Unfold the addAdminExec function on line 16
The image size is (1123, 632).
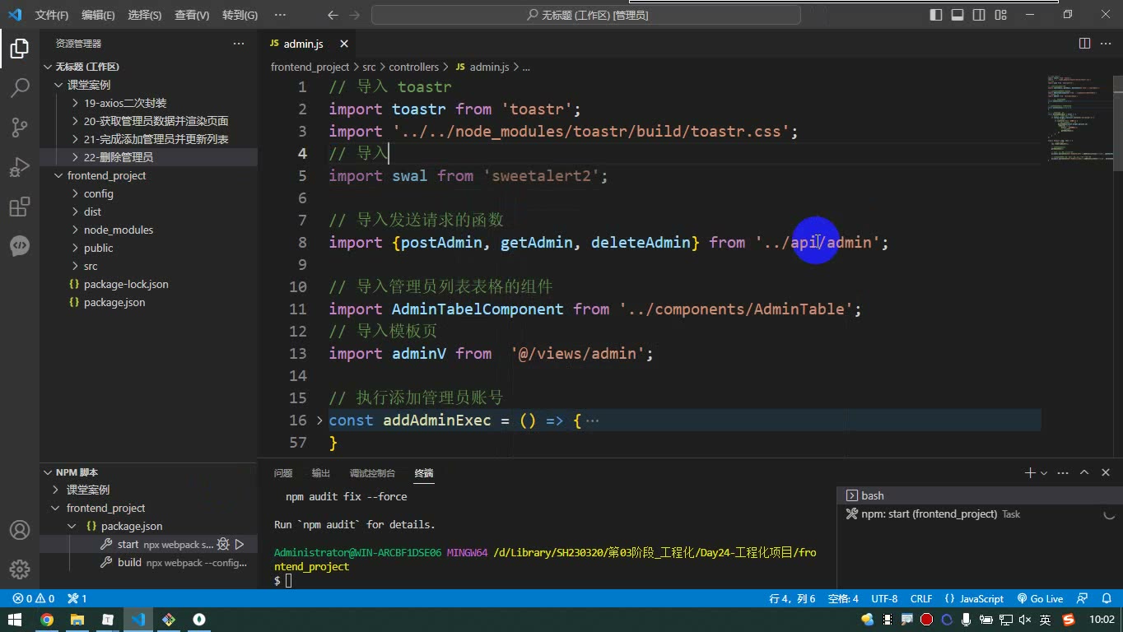coord(319,421)
